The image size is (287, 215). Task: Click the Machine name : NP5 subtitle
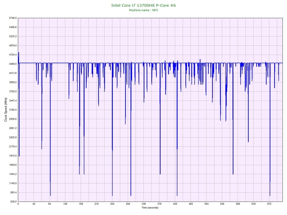tap(143, 10)
